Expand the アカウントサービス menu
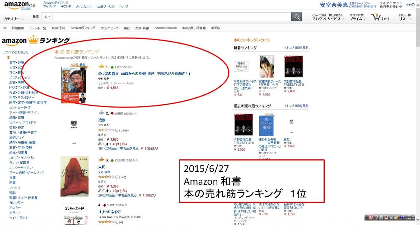The height and width of the screenshot is (225, 420). pyautogui.click(x=328, y=19)
